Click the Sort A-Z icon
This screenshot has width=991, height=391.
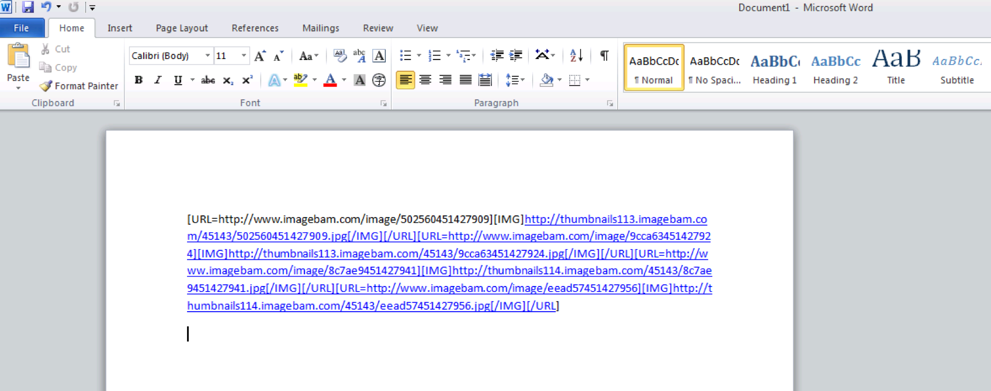click(576, 55)
